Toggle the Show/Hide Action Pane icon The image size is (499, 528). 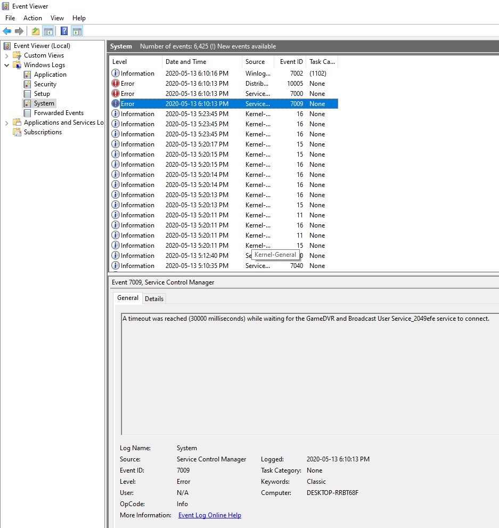pos(77,31)
